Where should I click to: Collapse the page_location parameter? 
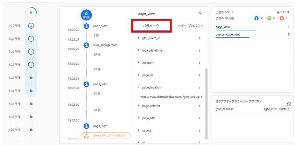[x=139, y=87]
